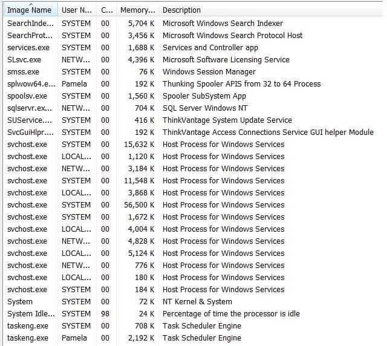The image size is (387, 346).
Task: Select the sqlservr SQL Server process
Action: [30, 108]
